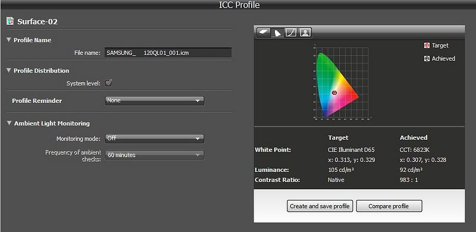Show the tone curve view icon
This screenshot has height=232, width=476.
click(x=291, y=33)
